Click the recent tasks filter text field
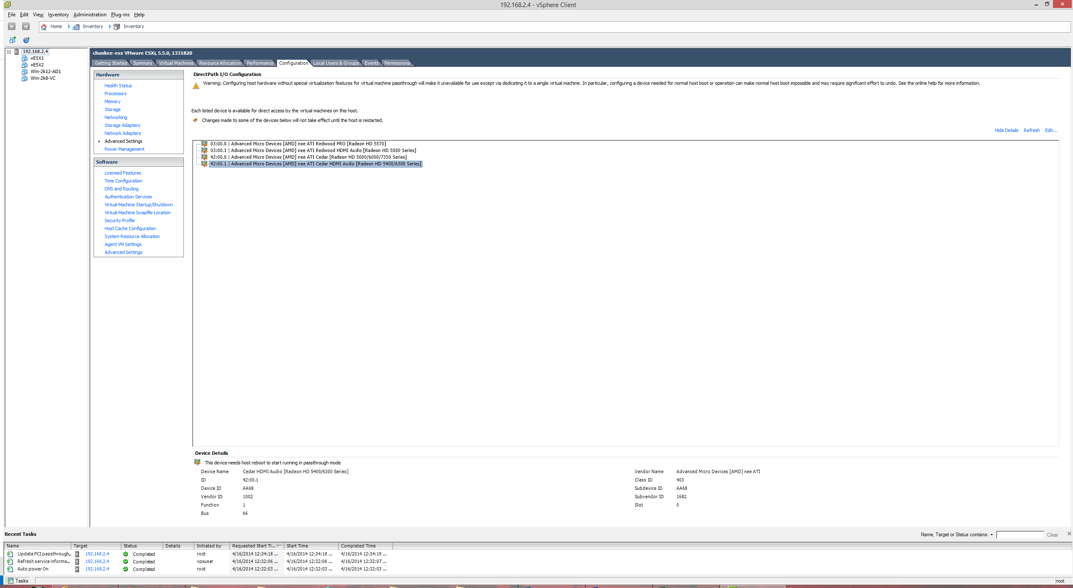This screenshot has height=588, width=1073. 1020,535
